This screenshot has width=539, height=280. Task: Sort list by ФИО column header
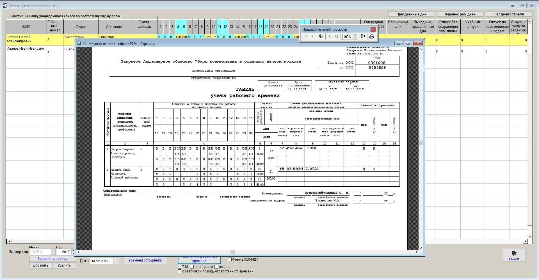pos(26,27)
